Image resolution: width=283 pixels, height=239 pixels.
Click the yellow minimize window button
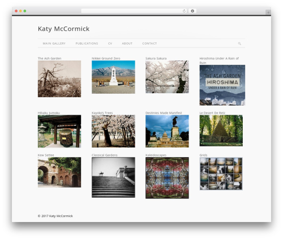(x=20, y=11)
